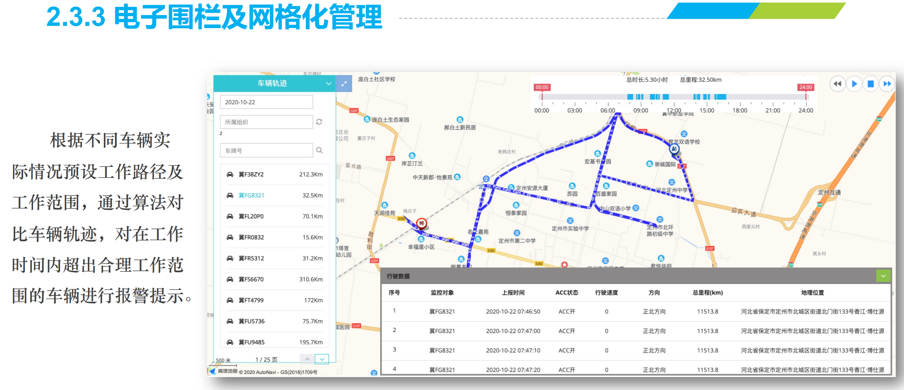Stop the track playback

coord(870,84)
